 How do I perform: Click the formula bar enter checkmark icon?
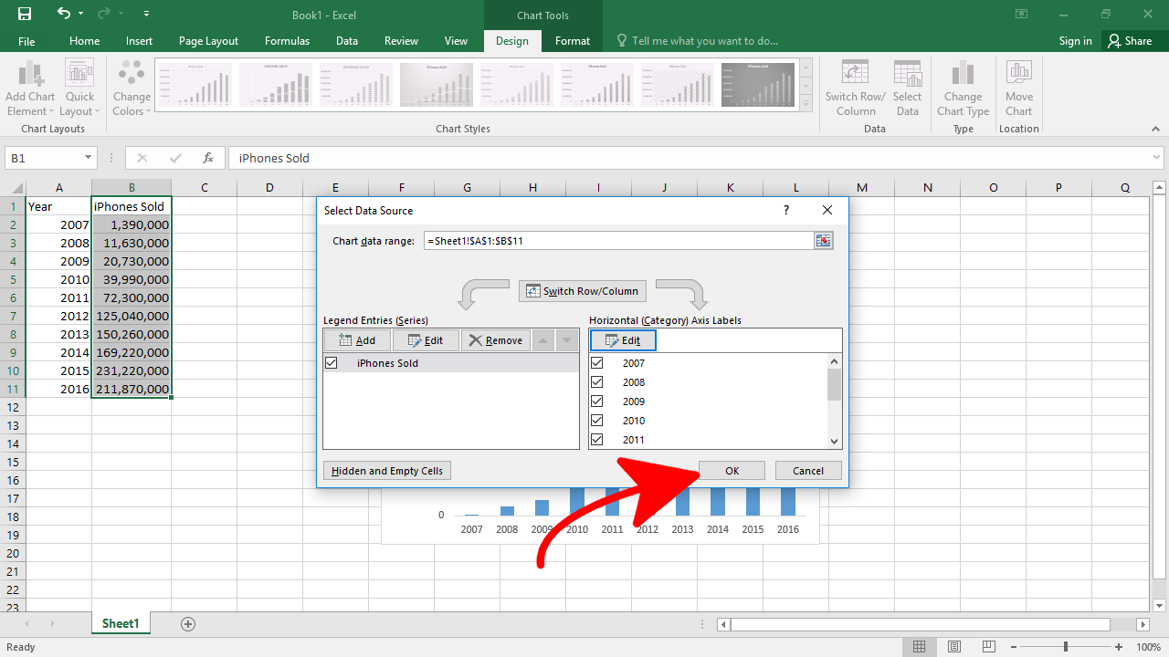pyautogui.click(x=175, y=158)
